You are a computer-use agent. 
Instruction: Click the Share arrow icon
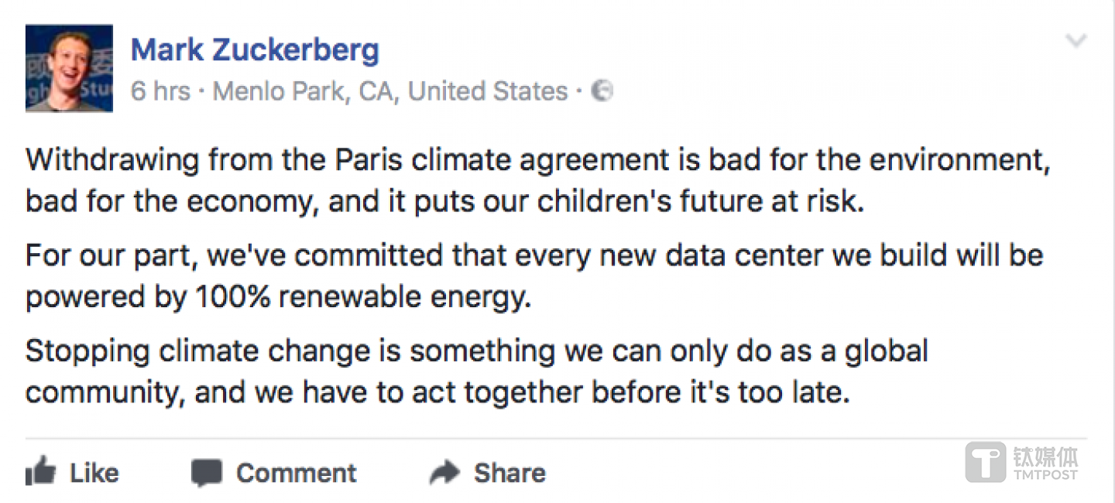(444, 472)
